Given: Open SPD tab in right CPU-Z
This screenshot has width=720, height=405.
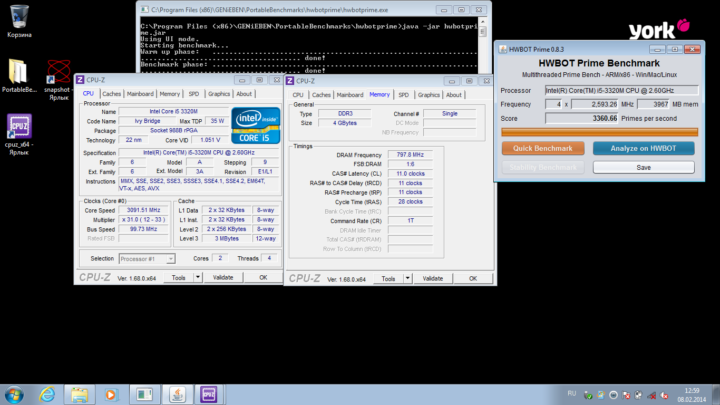Looking at the screenshot, I should [404, 95].
